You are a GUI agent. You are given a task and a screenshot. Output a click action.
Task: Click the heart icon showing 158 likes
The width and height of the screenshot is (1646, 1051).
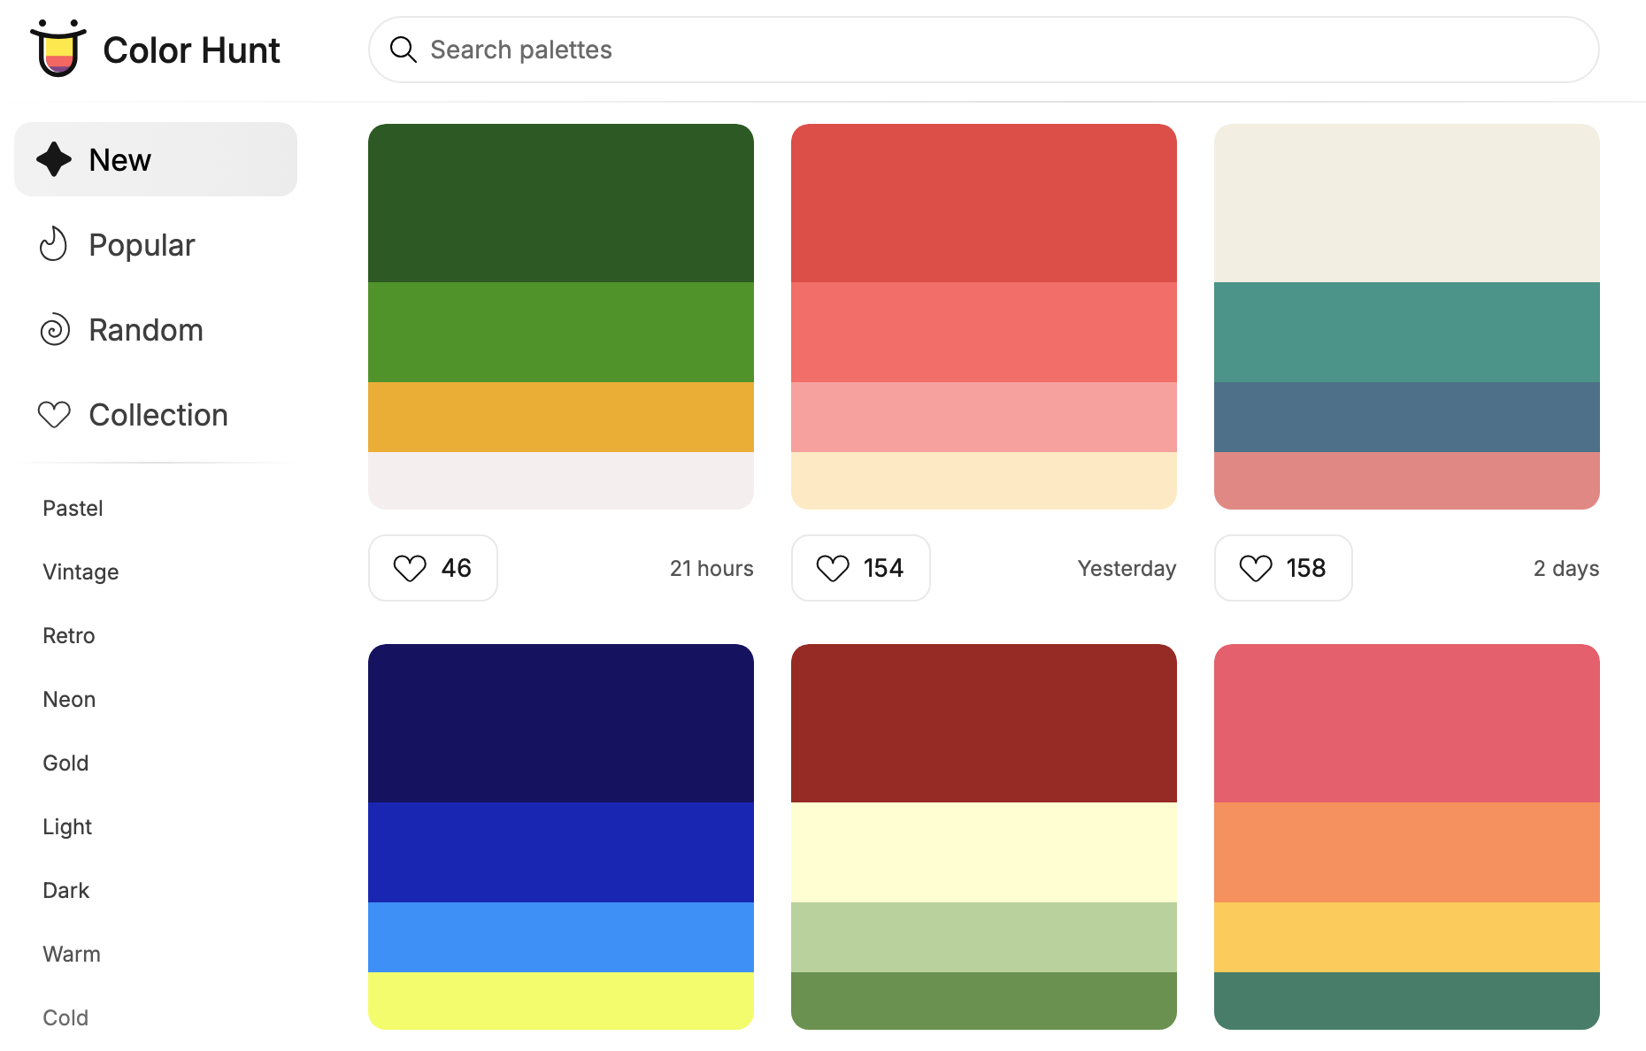[1256, 568]
